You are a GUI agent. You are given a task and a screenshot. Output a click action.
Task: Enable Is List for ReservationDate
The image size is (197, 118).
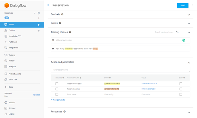181,89
